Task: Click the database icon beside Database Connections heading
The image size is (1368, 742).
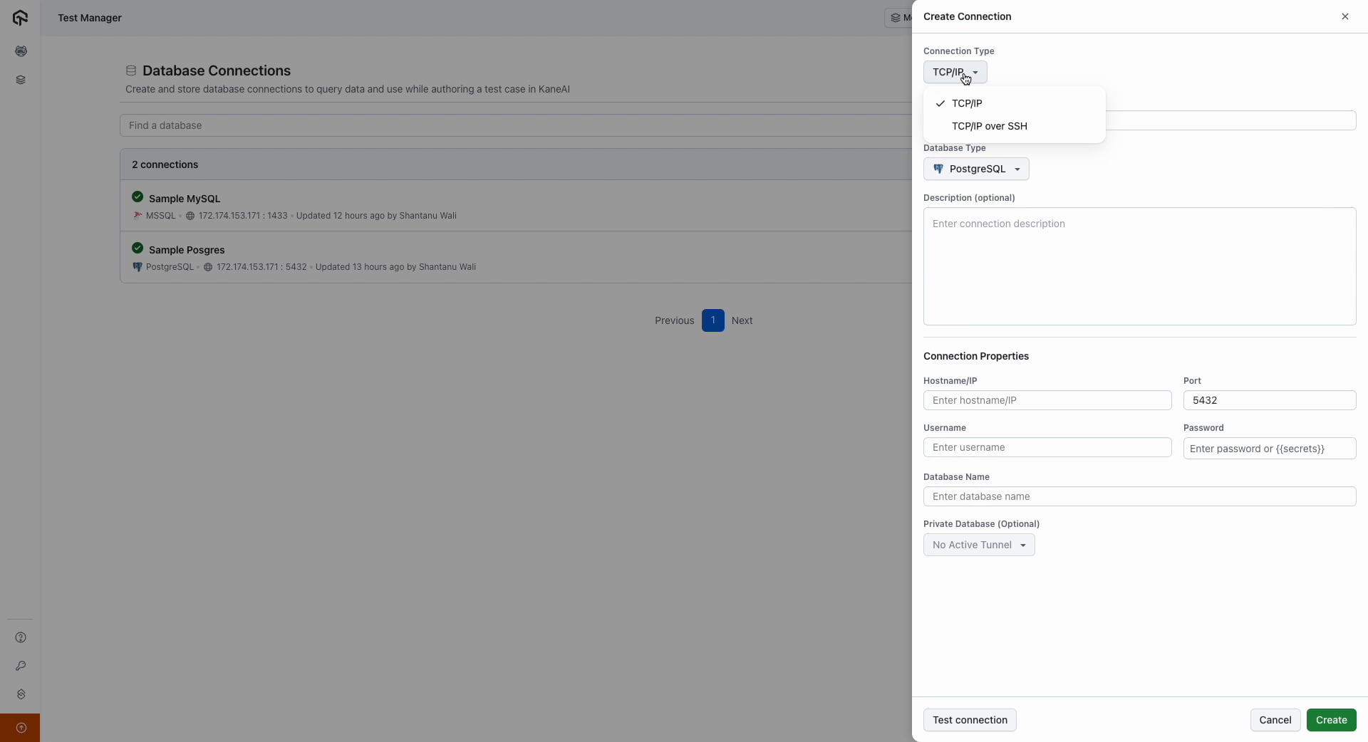Action: pyautogui.click(x=131, y=70)
